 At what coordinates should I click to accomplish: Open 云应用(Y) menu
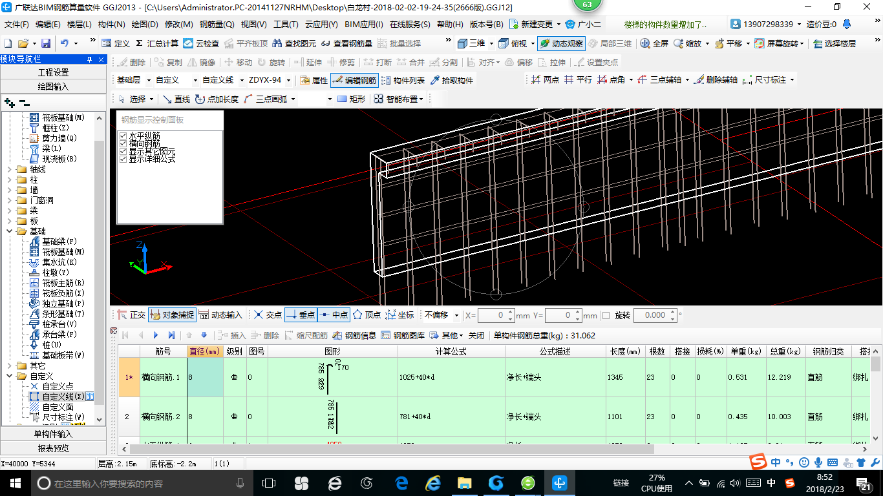[x=321, y=25]
